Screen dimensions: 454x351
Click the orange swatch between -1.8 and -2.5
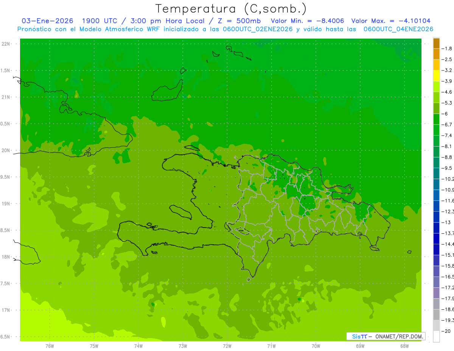tap(436, 54)
